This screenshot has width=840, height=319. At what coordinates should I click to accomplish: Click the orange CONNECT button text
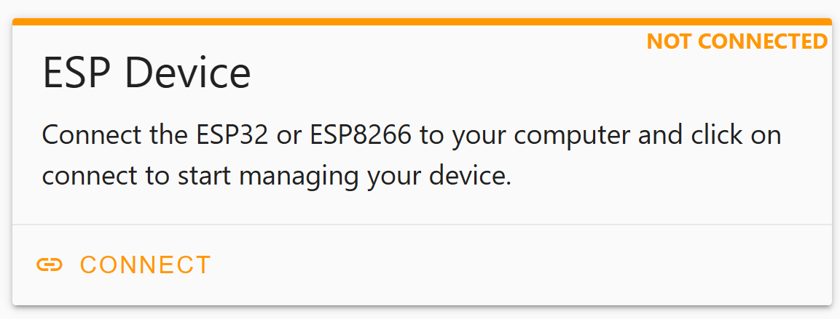click(x=146, y=265)
